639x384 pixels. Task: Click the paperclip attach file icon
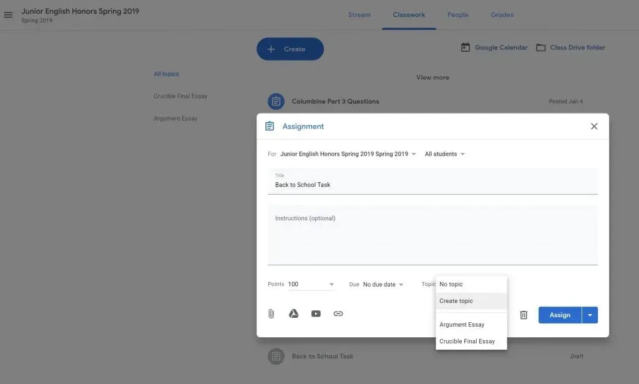click(271, 314)
